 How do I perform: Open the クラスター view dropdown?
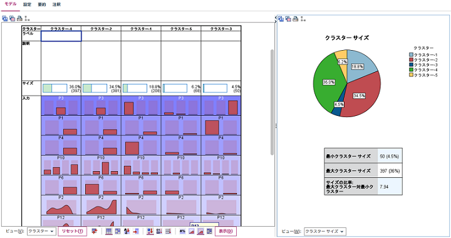(x=41, y=231)
